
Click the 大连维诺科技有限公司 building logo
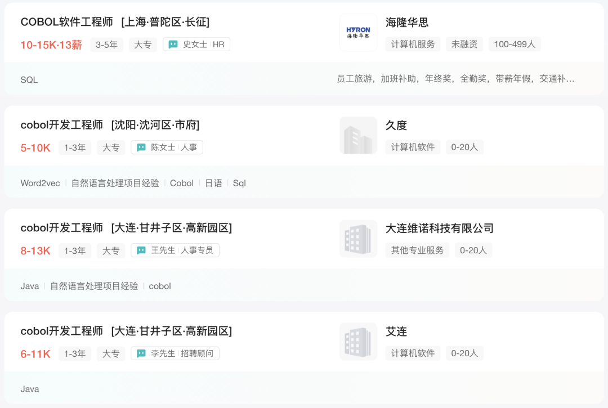[x=358, y=239]
